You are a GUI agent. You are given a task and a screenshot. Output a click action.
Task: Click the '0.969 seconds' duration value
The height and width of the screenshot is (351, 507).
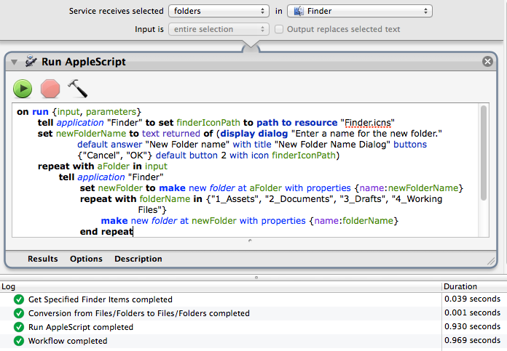(x=472, y=341)
